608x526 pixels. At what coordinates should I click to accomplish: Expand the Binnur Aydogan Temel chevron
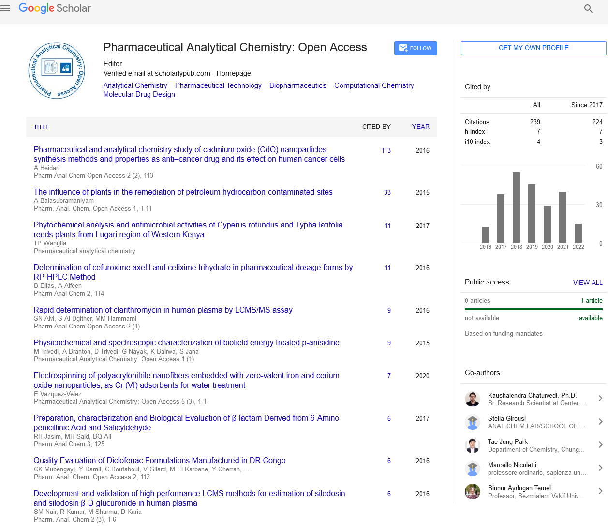pyautogui.click(x=600, y=491)
